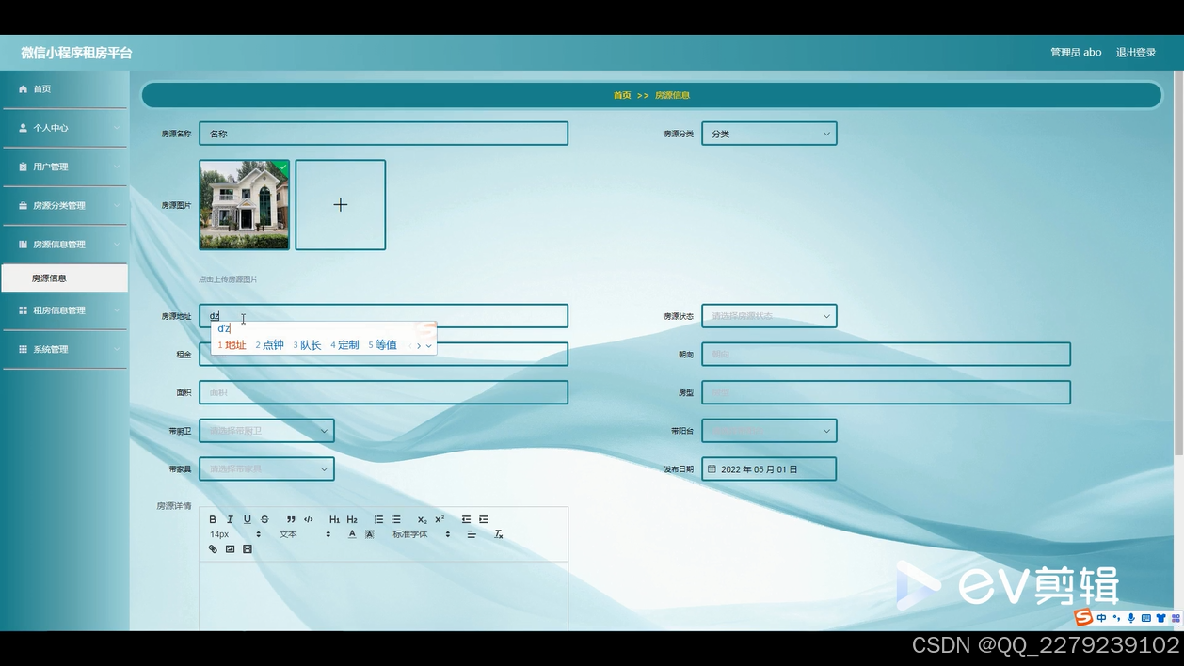Pick IME candidate 地址

[232, 345]
